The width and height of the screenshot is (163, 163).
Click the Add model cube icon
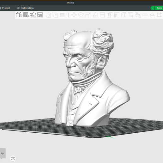coord(19,15)
